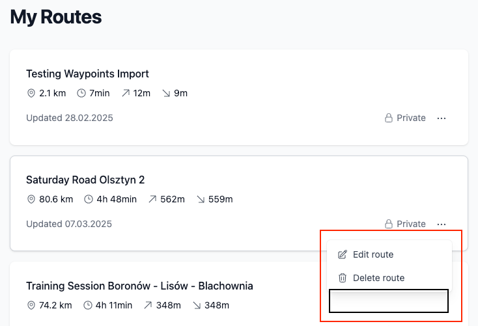The width and height of the screenshot is (478, 326).
Task: Click the Private label on Testing Waypoints card
Action: point(411,118)
